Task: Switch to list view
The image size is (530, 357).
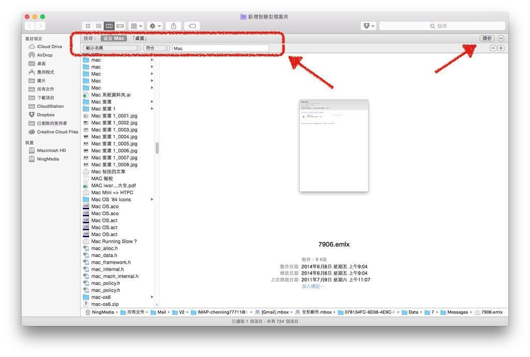Action: (x=98, y=26)
